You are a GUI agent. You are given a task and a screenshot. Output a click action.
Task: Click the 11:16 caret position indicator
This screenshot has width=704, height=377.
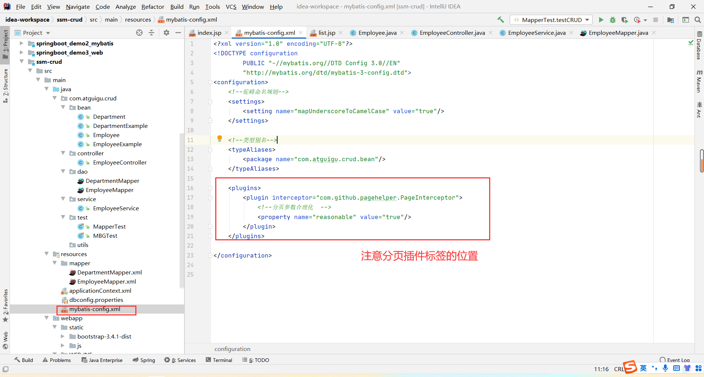tap(601, 369)
